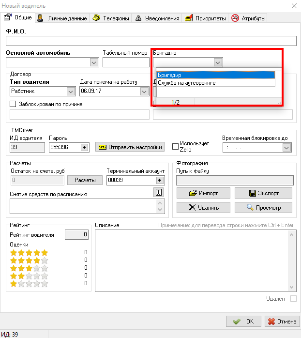This screenshot has width=301, height=338.
Task: Click the plus icon next to password field
Action: point(83,147)
